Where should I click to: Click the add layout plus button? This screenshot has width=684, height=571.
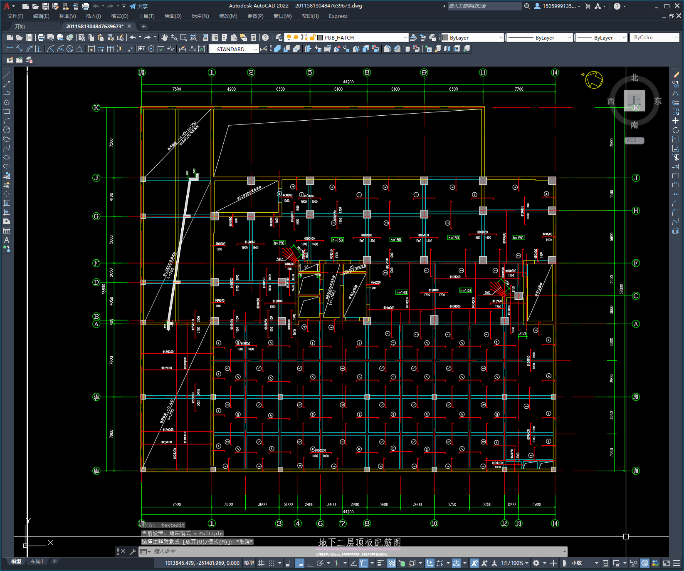54,561
